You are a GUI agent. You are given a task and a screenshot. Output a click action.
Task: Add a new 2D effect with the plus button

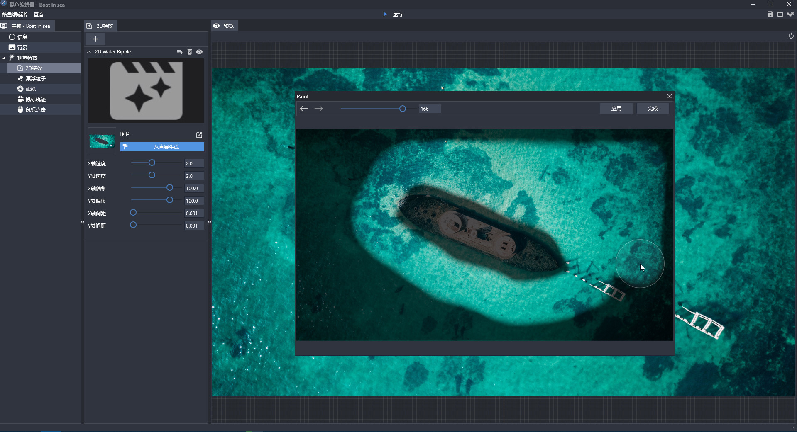coord(95,39)
